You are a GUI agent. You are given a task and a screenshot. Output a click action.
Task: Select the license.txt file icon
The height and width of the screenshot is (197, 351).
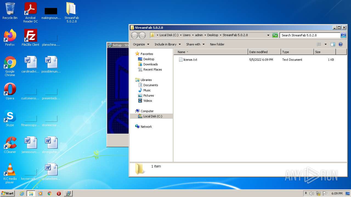[181, 59]
